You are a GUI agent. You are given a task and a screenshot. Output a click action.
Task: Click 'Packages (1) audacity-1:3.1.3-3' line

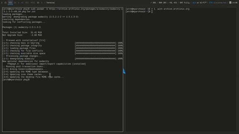[22, 27]
